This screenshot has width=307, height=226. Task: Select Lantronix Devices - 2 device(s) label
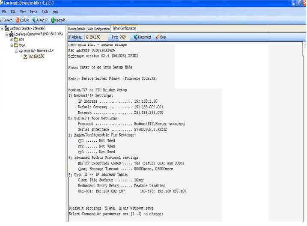[27, 28]
